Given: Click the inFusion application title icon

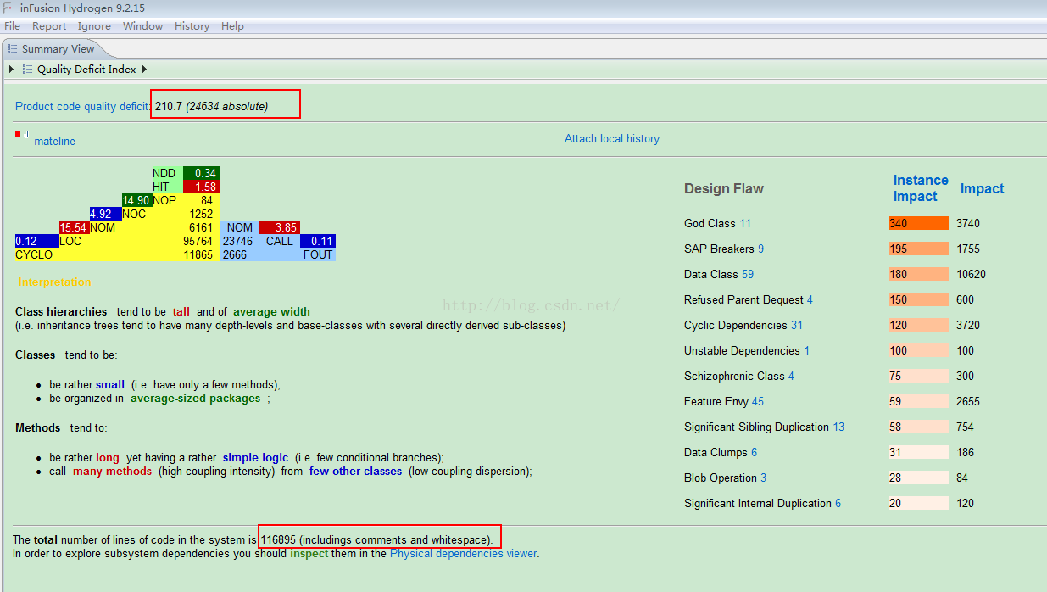Looking at the screenshot, I should [8, 8].
